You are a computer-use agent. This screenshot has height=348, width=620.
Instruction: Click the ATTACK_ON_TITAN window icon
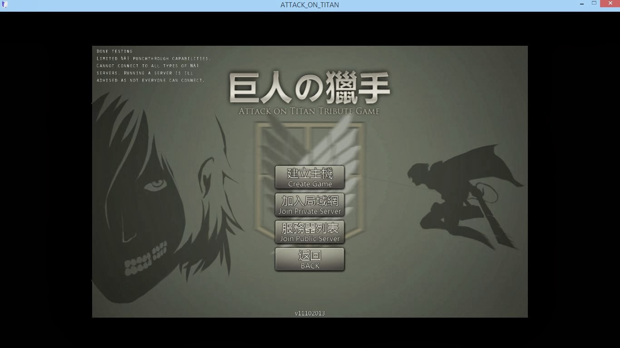click(5, 5)
